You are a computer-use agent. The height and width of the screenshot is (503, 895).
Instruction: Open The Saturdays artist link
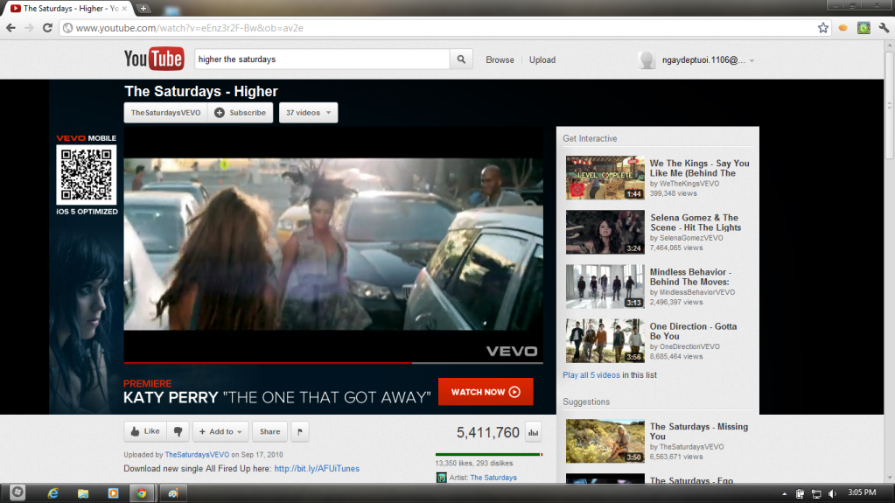coord(493,478)
